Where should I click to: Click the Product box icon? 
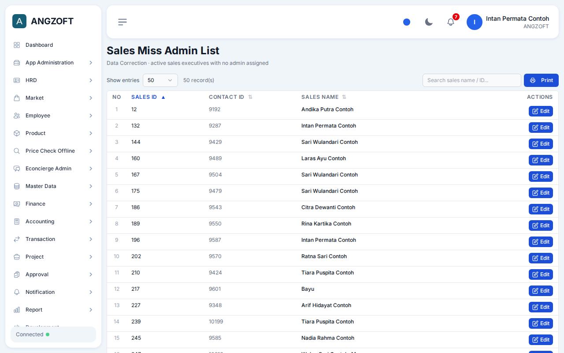tap(17, 133)
